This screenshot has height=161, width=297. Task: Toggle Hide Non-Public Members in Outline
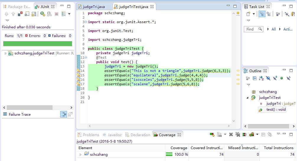282,78
